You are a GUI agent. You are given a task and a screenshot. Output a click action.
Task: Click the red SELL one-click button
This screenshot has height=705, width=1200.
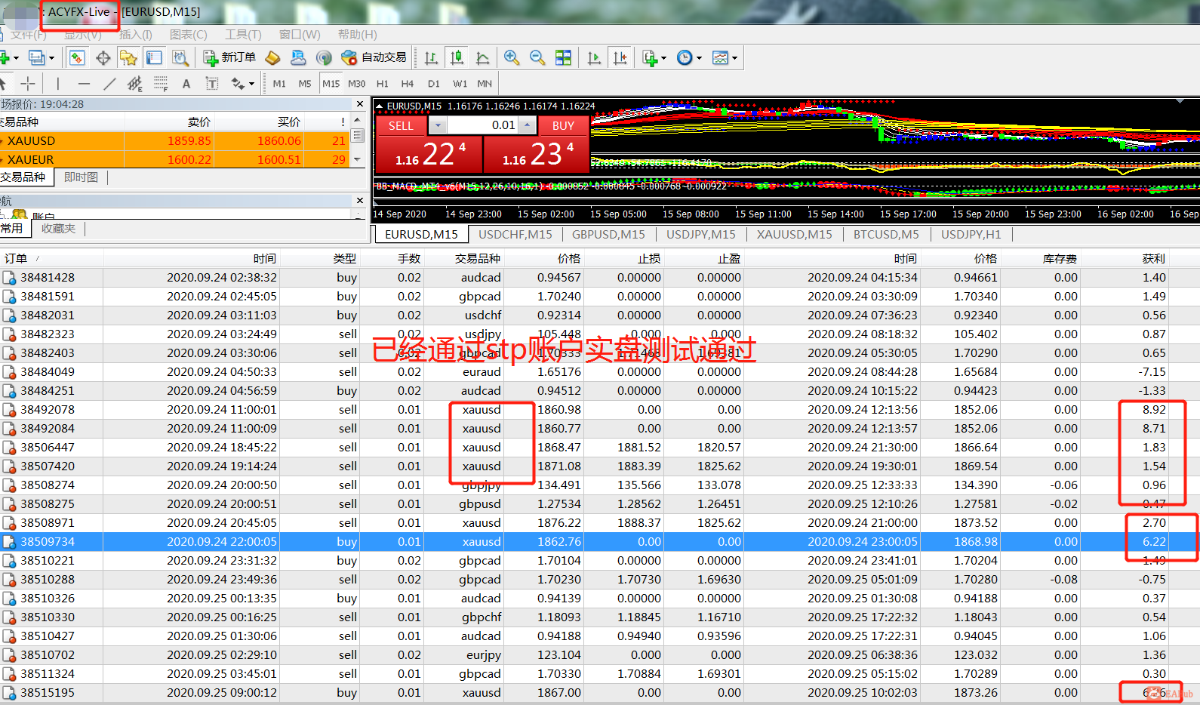[401, 126]
